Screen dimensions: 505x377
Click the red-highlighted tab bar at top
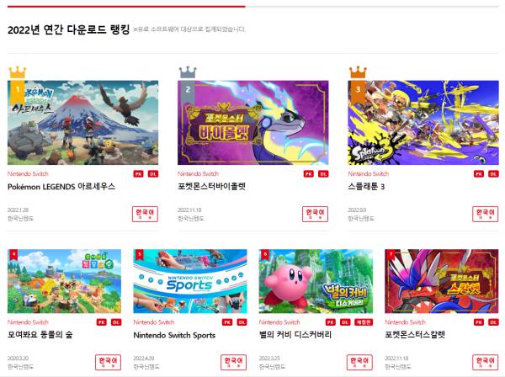pos(126,6)
